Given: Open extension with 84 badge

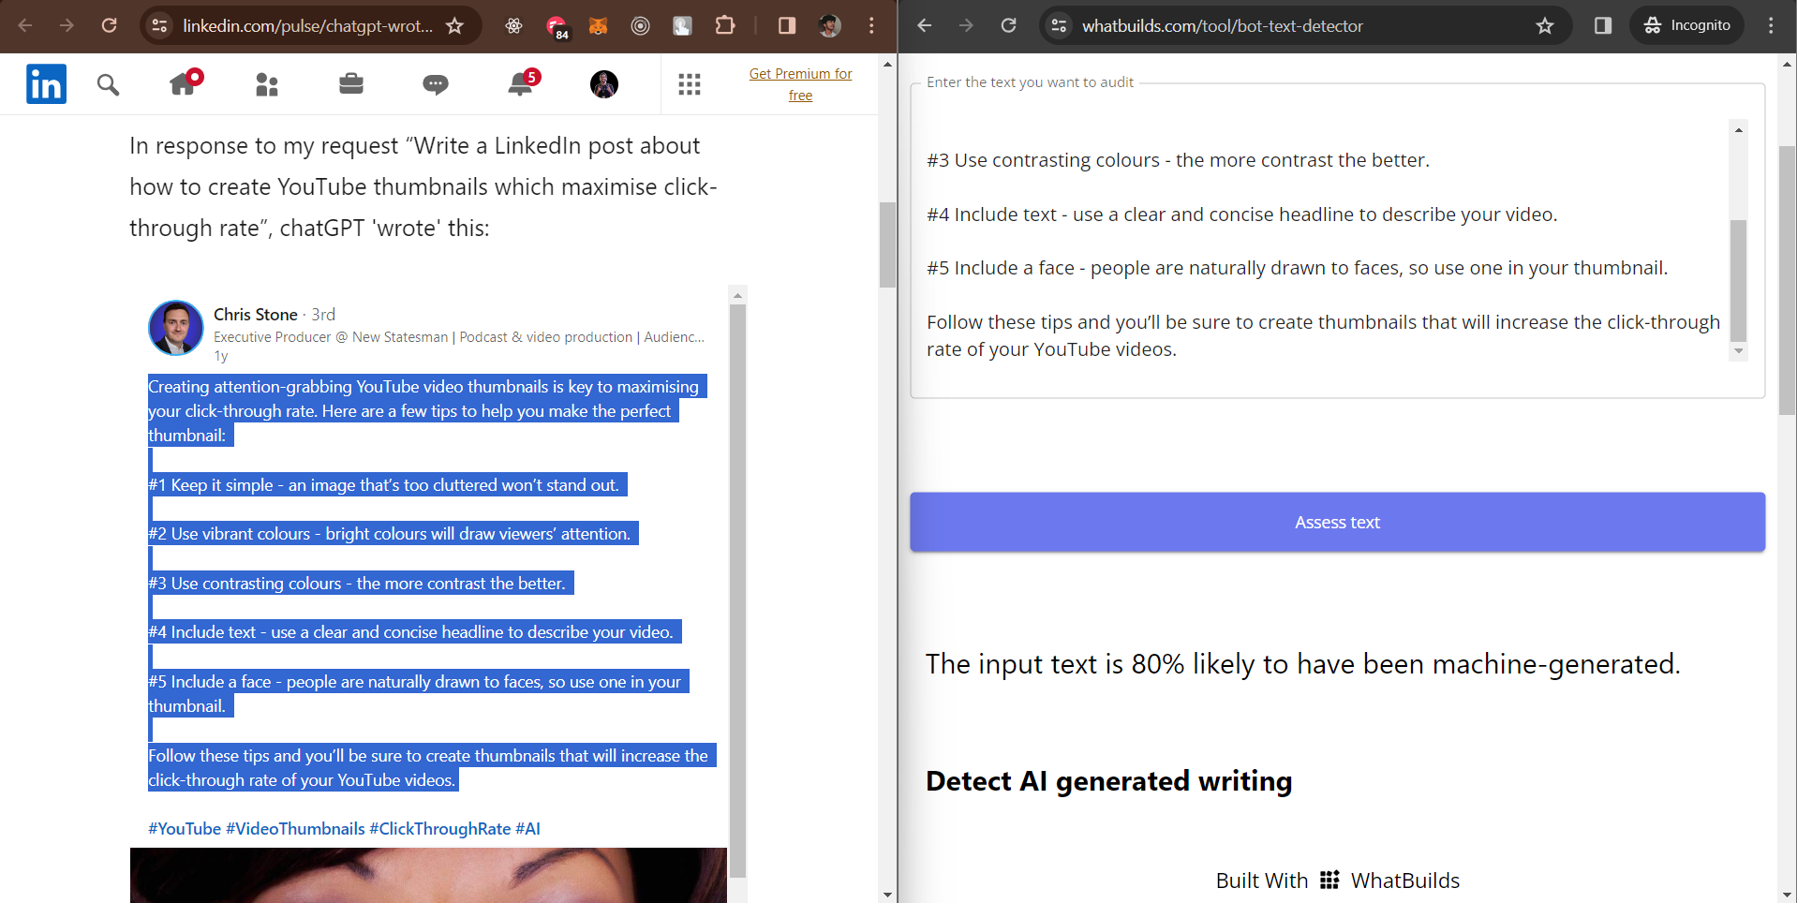Looking at the screenshot, I should click(557, 27).
